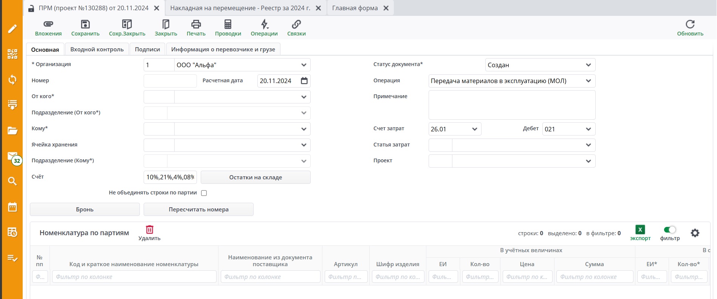Delete row with Удалить trash icon

pos(150,230)
